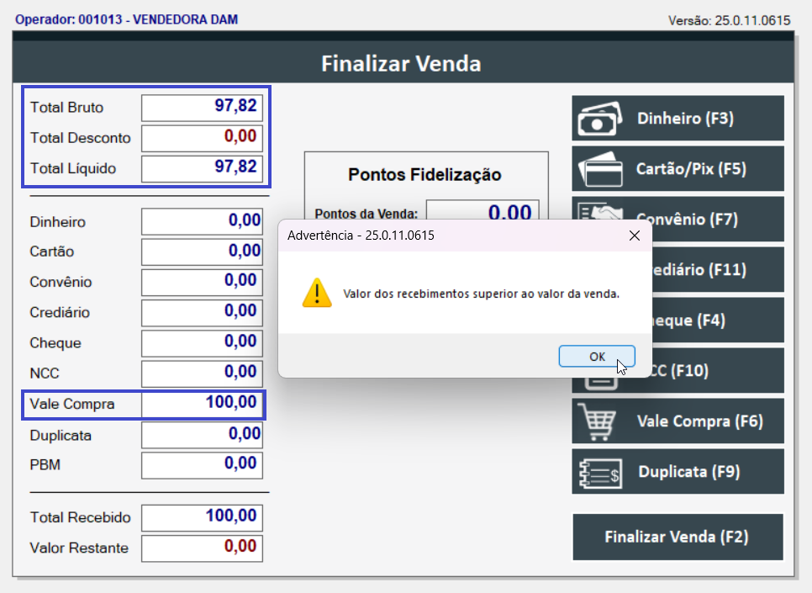Viewport: 812px width, 593px height.
Task: Click the Convênio amount field
Action: point(202,282)
